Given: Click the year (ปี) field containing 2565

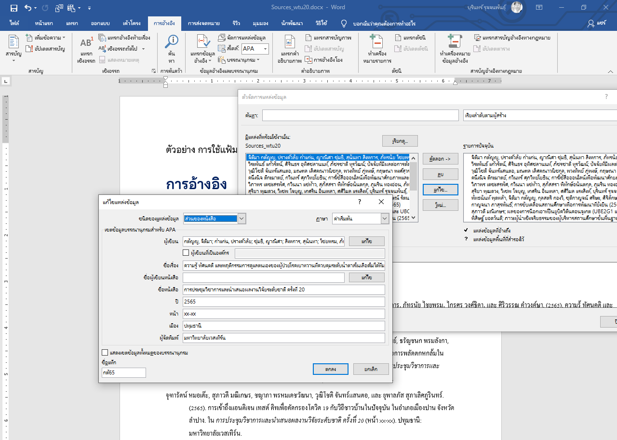Looking at the screenshot, I should (283, 302).
